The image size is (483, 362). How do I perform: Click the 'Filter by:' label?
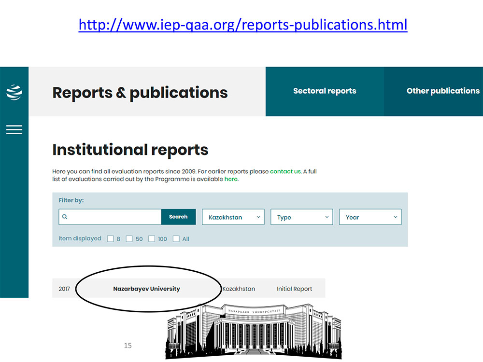(x=71, y=200)
